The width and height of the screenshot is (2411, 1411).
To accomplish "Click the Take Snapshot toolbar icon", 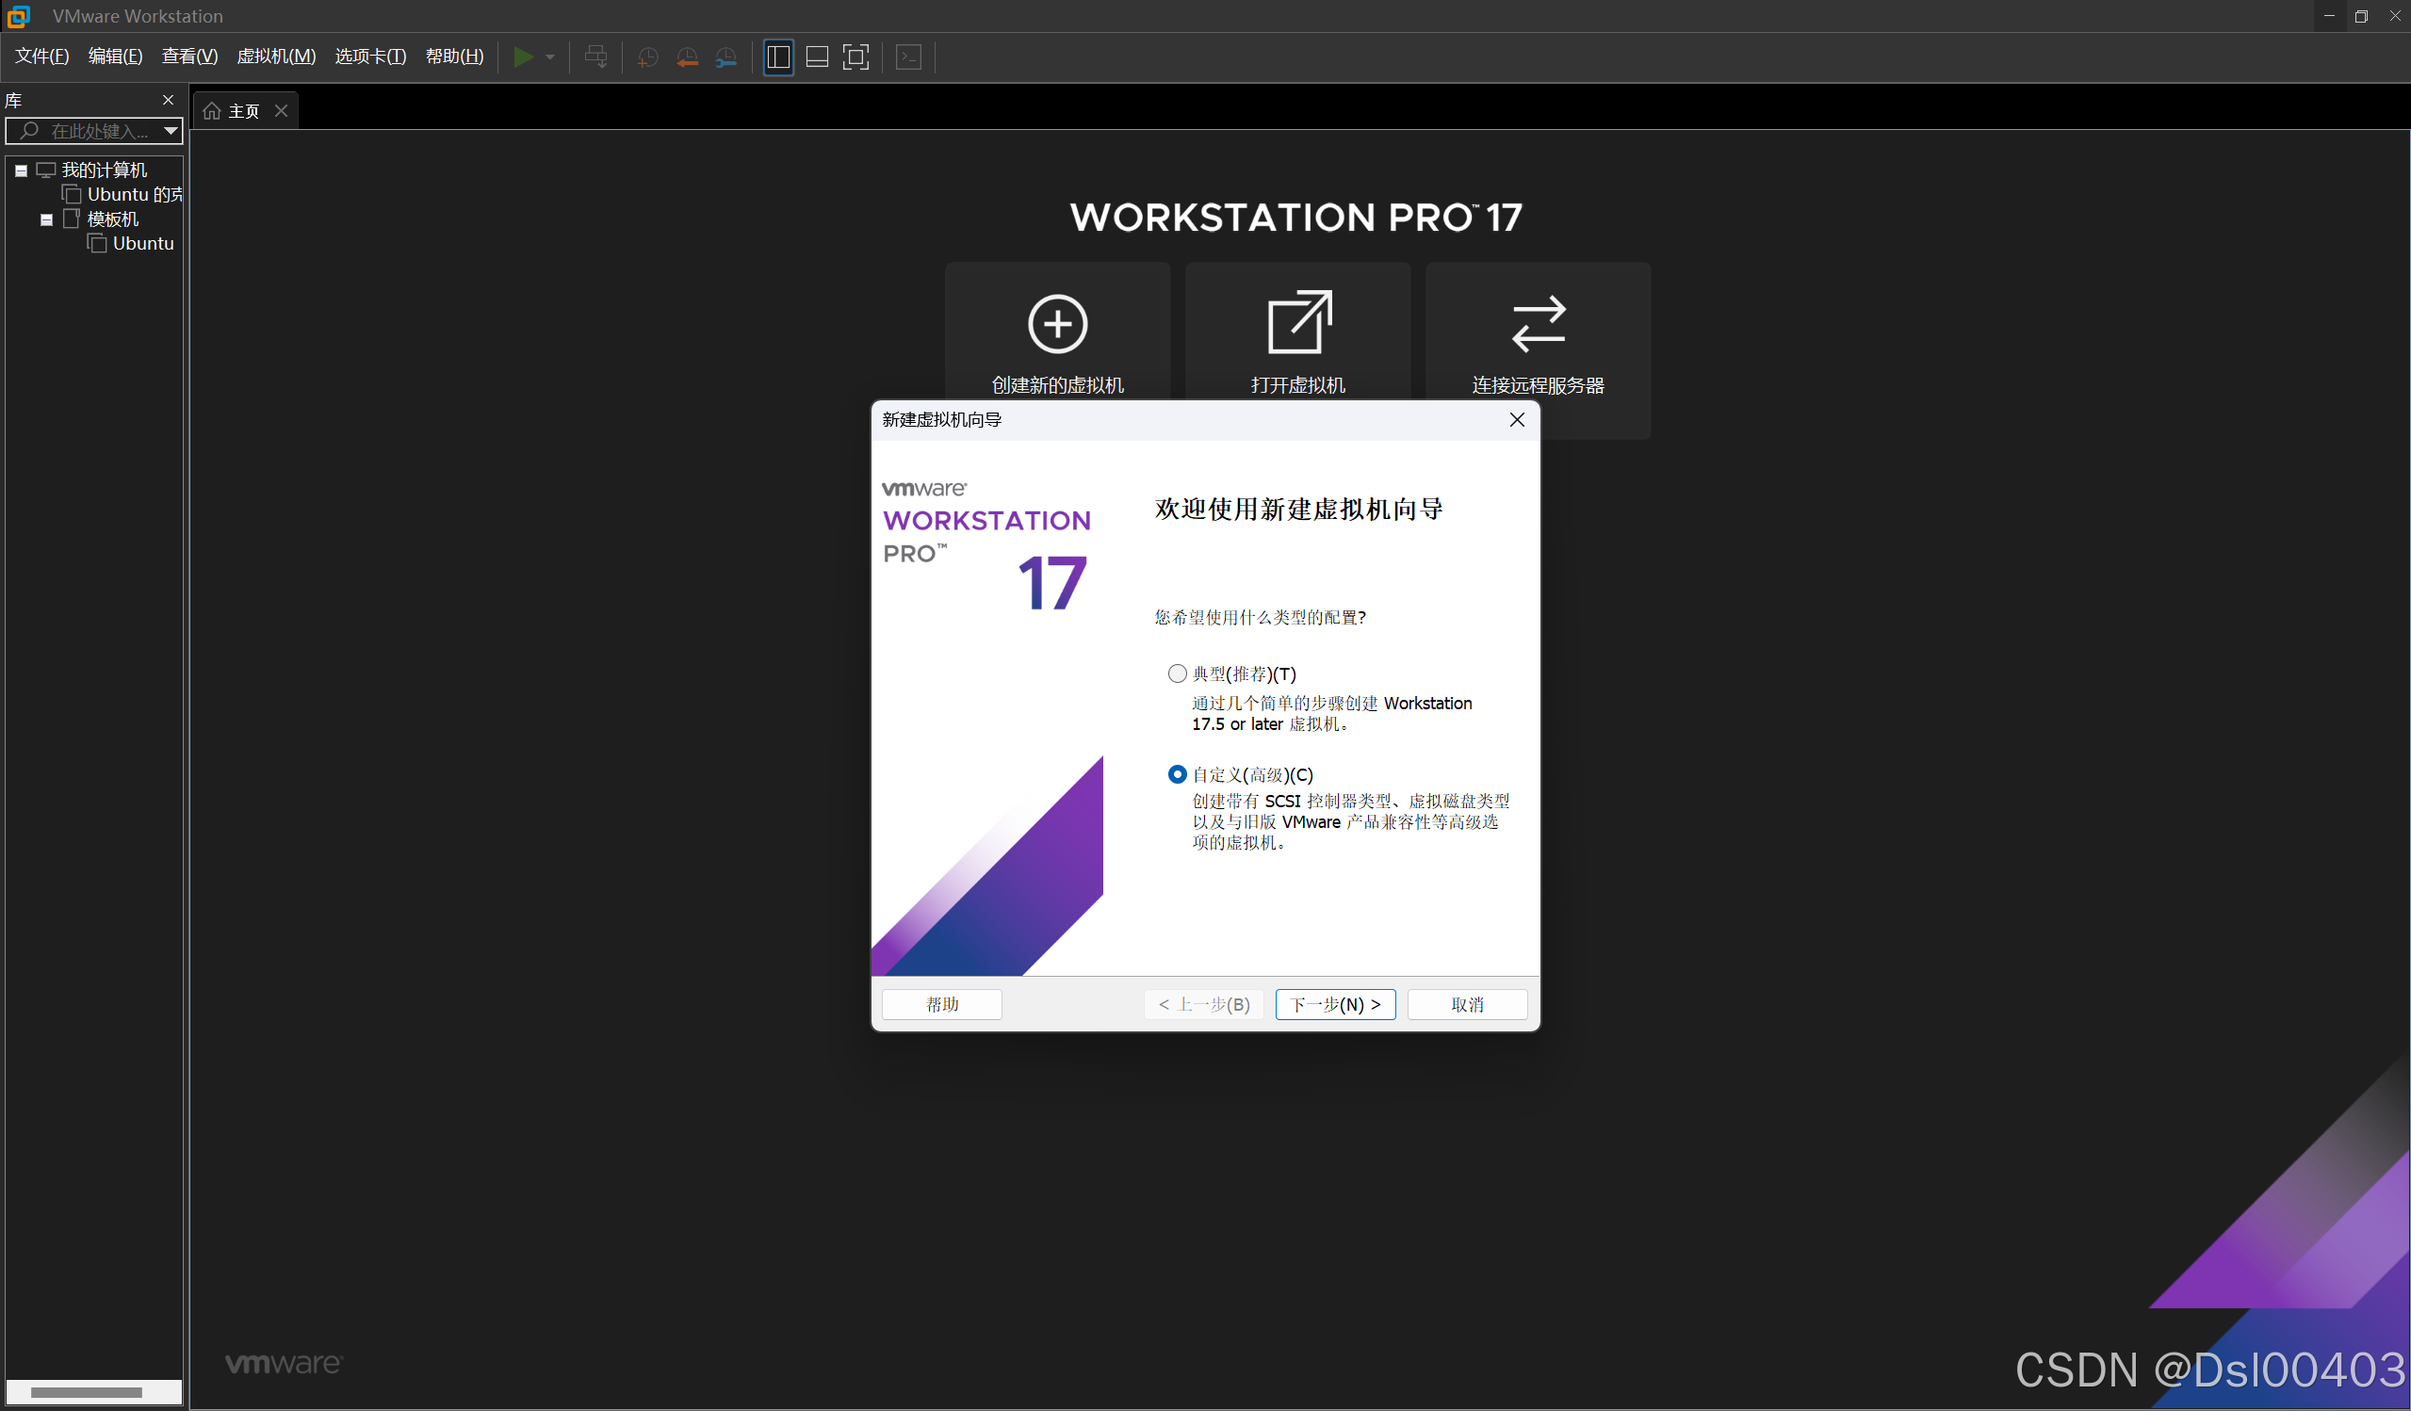I will point(647,57).
